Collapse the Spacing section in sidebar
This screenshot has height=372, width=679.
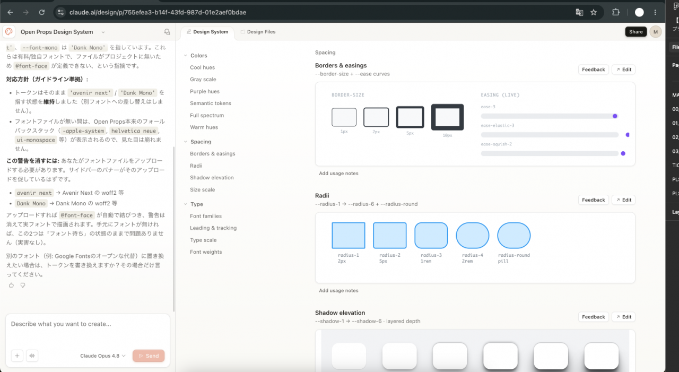(186, 142)
